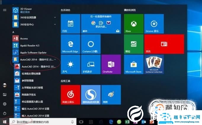Launch the AutoCAD 2014 application entry
Screen dimensions: 202x125
pyautogui.click(x=35, y=67)
